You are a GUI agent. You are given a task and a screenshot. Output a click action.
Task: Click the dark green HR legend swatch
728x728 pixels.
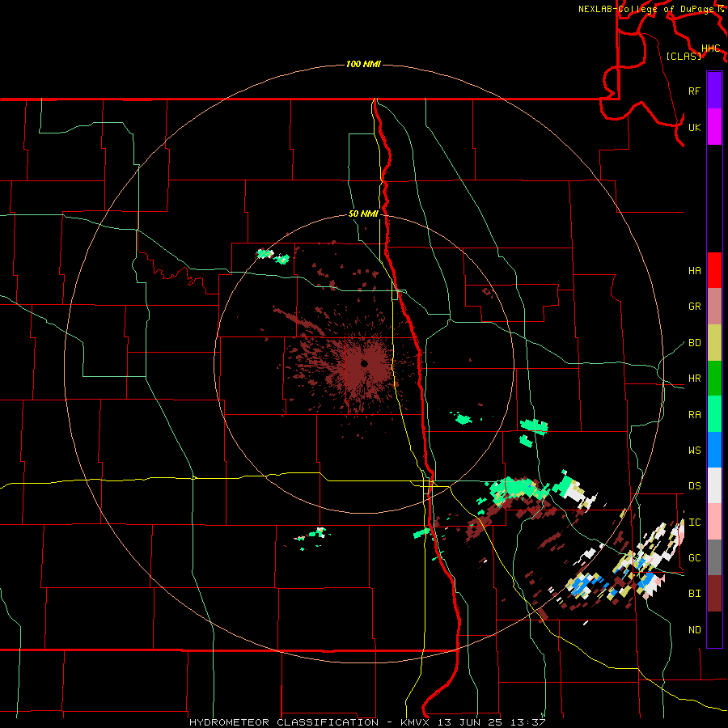(x=714, y=379)
